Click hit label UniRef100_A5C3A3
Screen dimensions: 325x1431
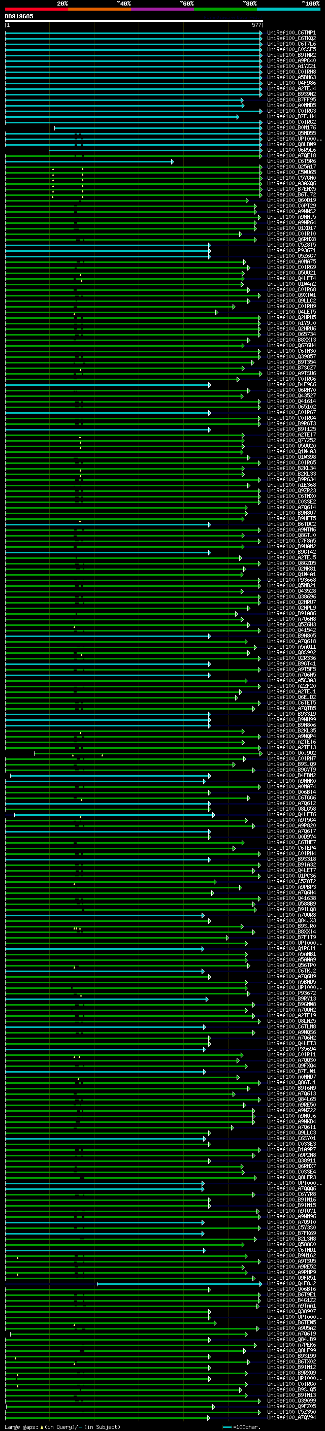pos(291,681)
